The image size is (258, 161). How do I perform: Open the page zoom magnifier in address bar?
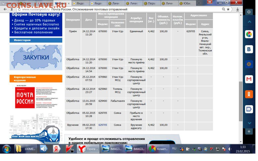tap(223, 9)
